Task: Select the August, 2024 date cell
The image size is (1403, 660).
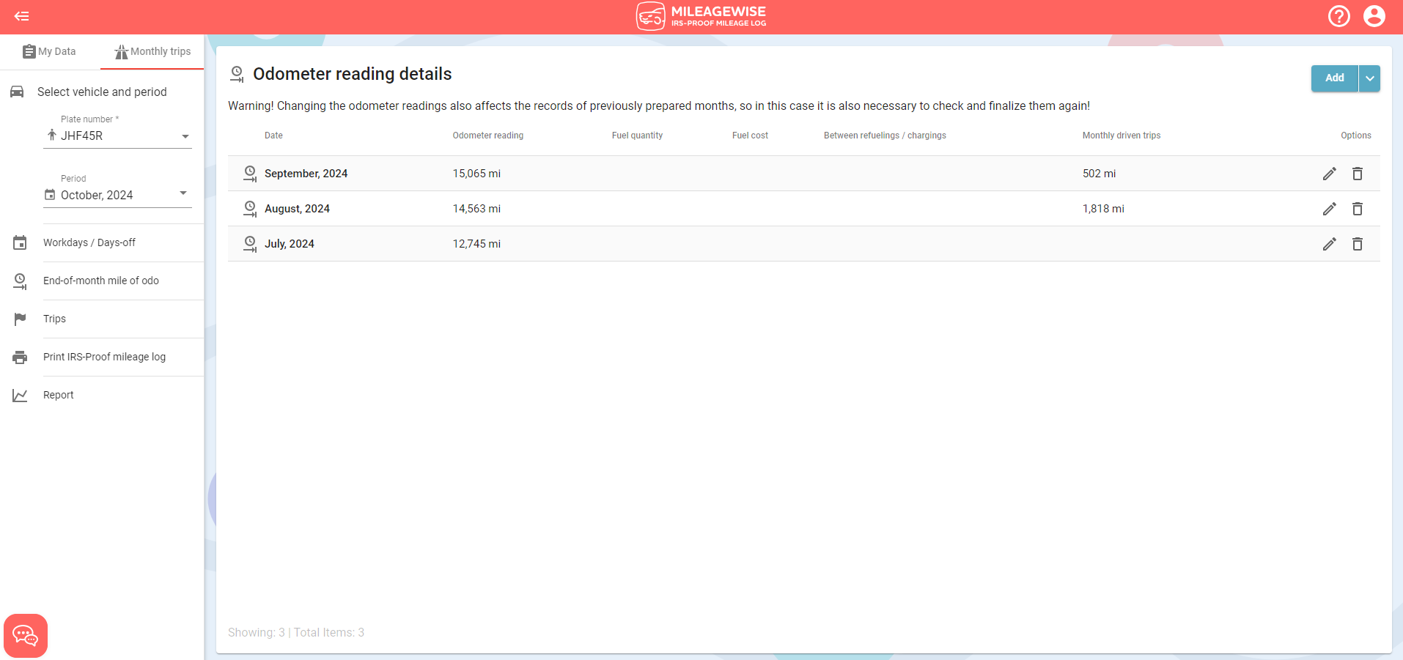Action: click(297, 209)
